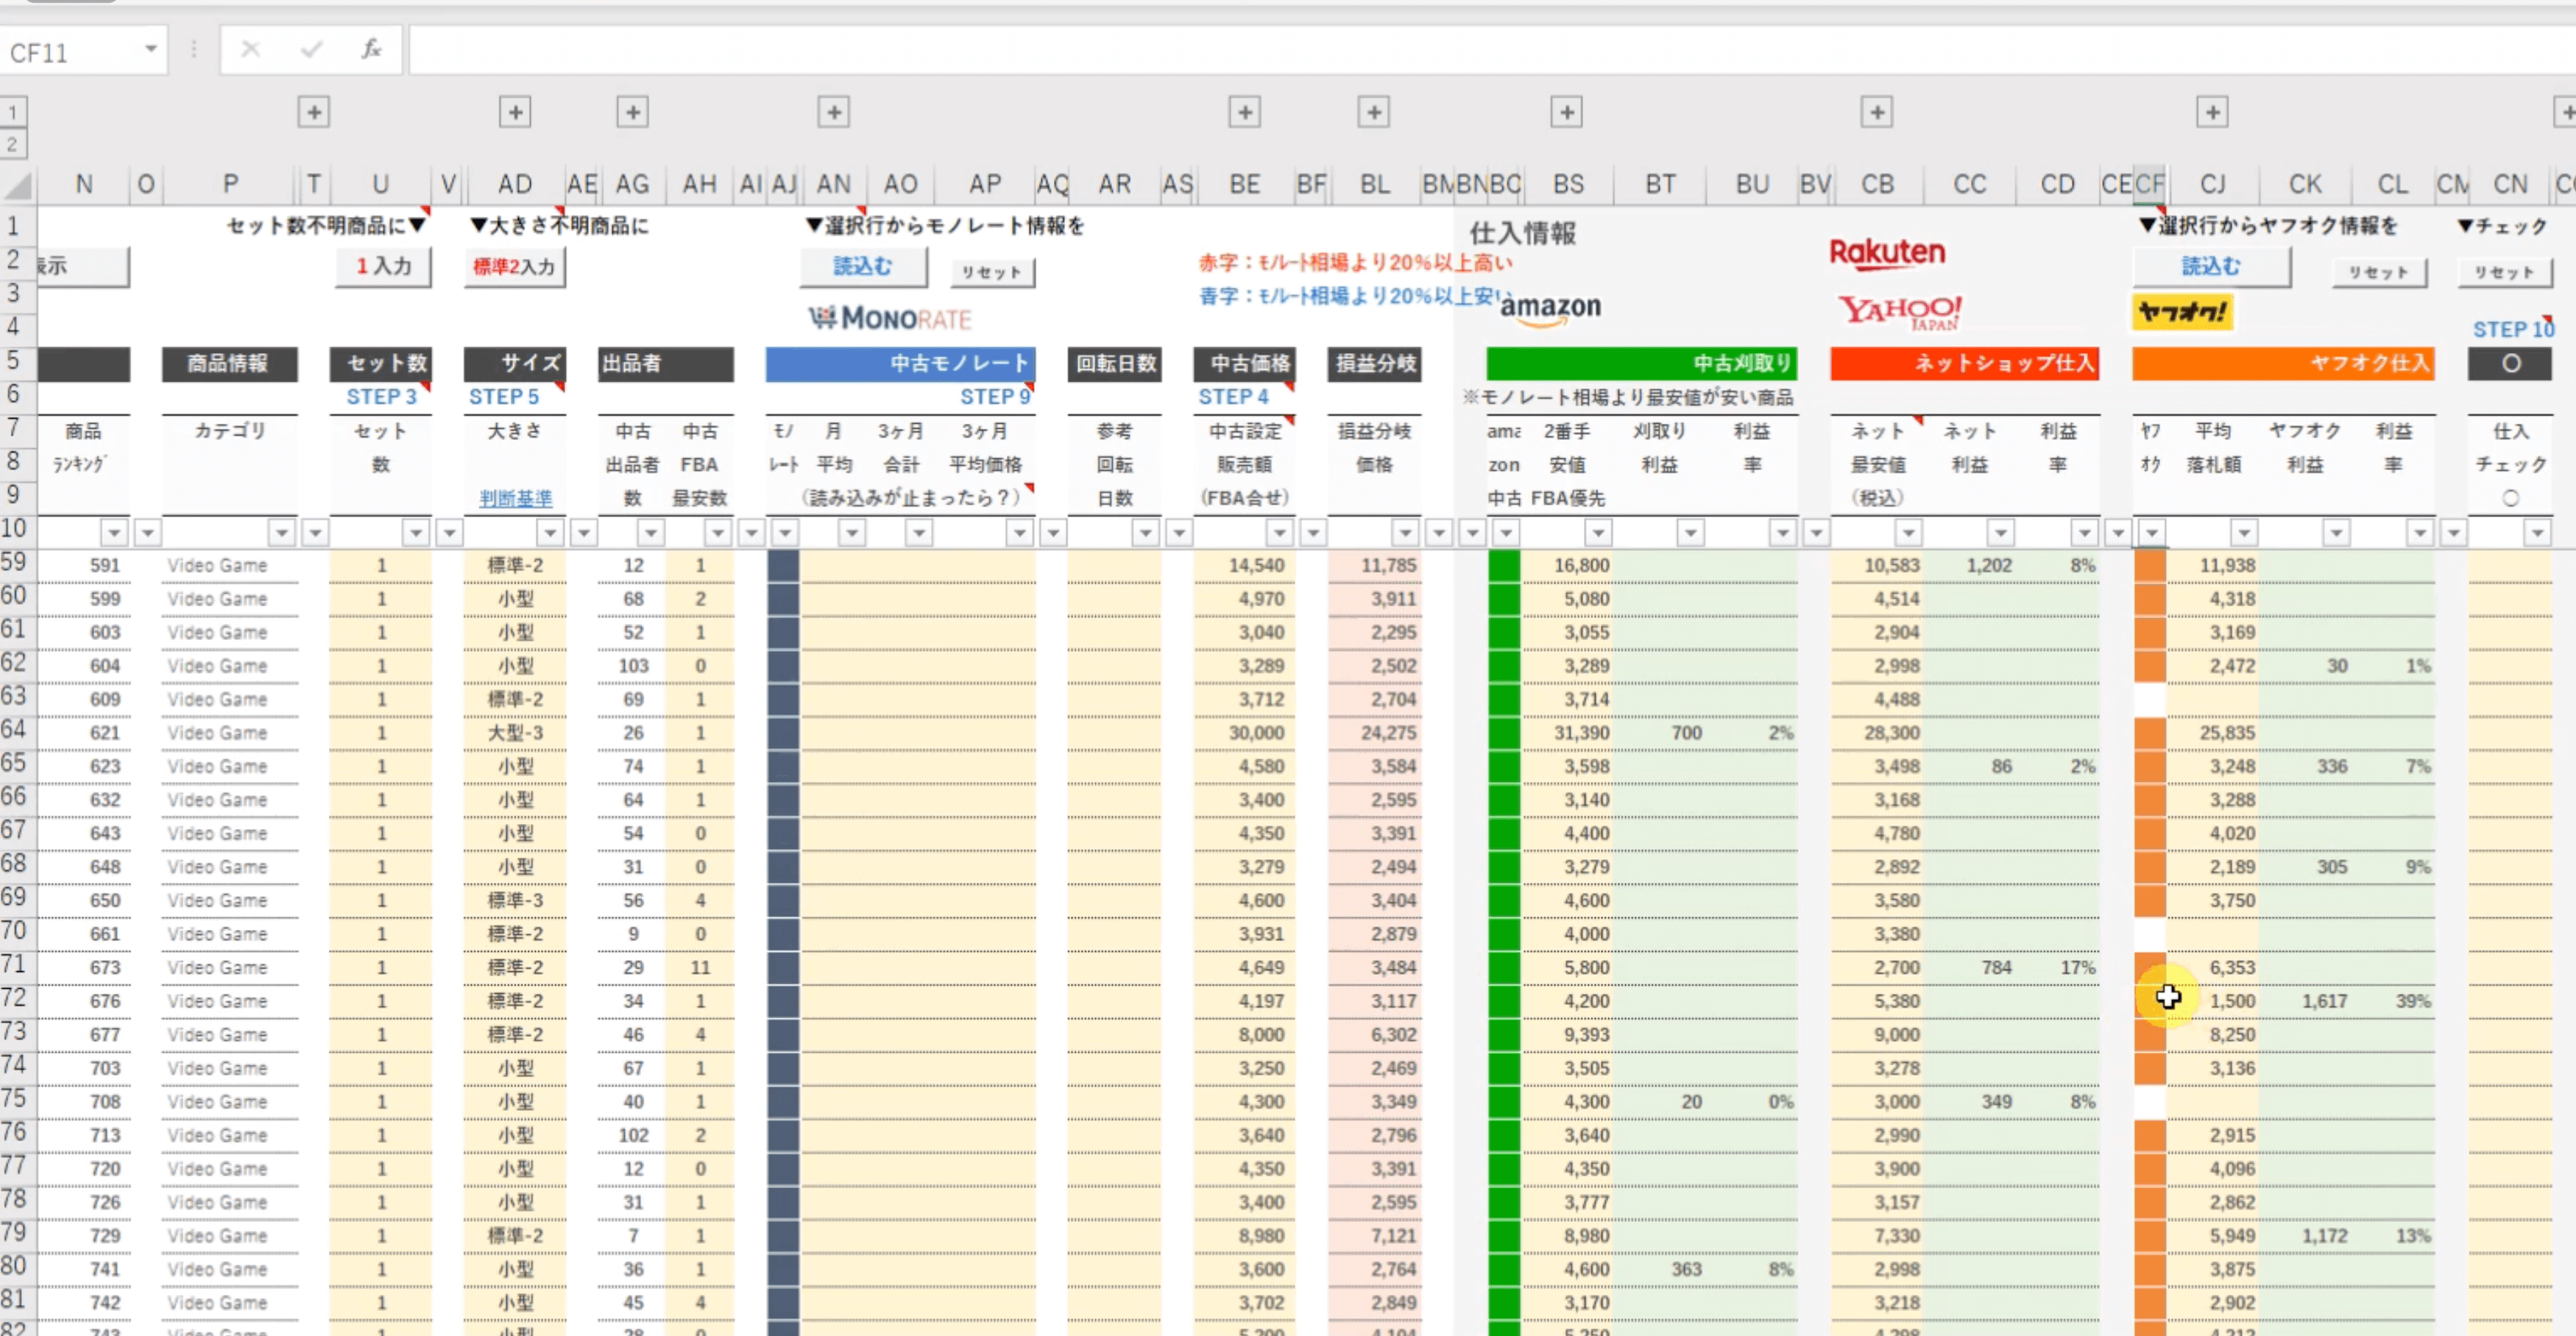Click the ヤフオク! logo badge
The width and height of the screenshot is (2576, 1336).
pos(2182,312)
